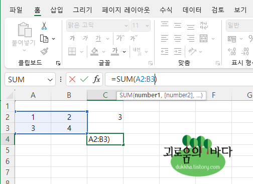Click the accounting number format icon
253x184 pixels.
[x=232, y=39]
